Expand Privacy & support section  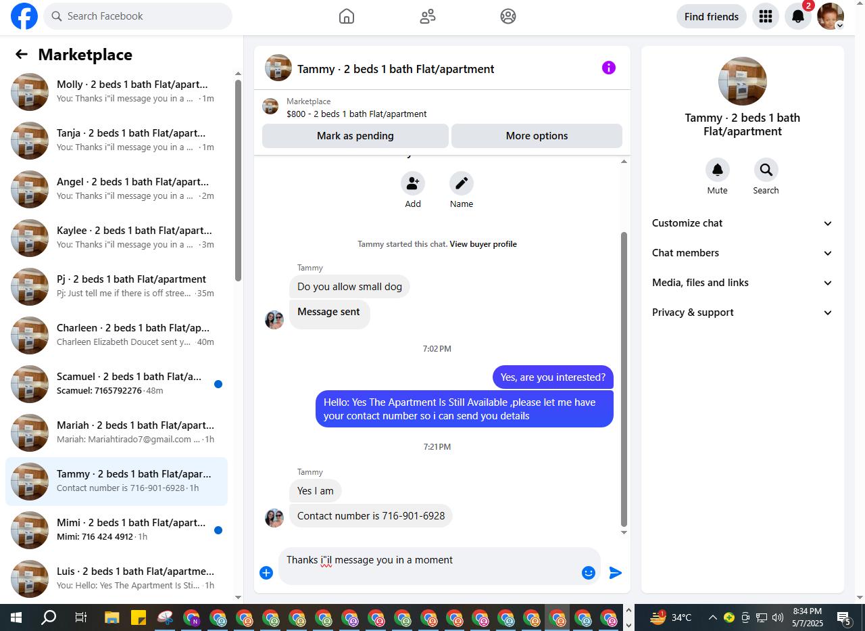pos(743,312)
